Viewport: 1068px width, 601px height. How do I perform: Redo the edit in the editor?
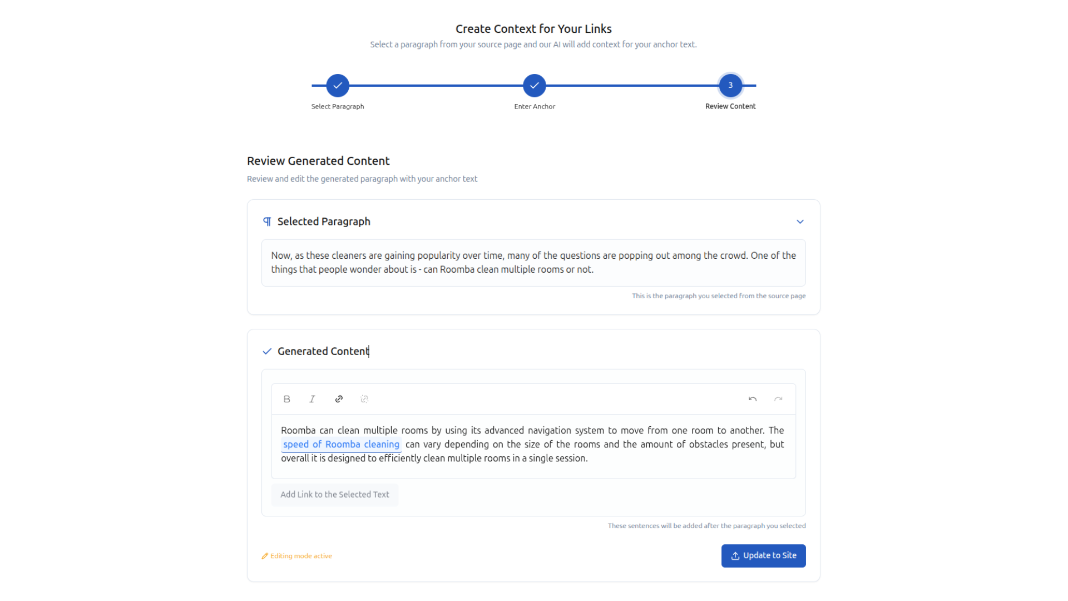(x=778, y=399)
